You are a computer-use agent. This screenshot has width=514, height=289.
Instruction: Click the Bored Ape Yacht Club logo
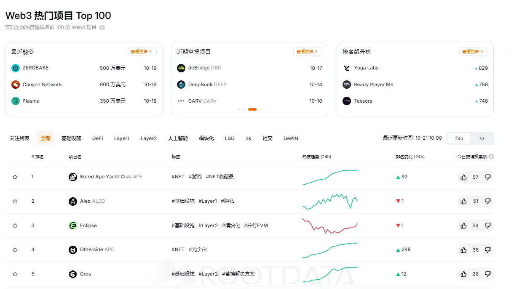tap(72, 177)
